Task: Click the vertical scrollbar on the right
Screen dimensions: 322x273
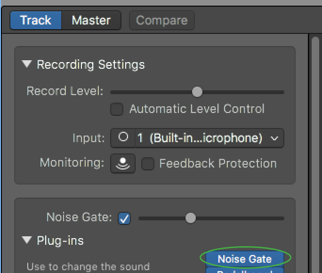Action: click(315, 141)
